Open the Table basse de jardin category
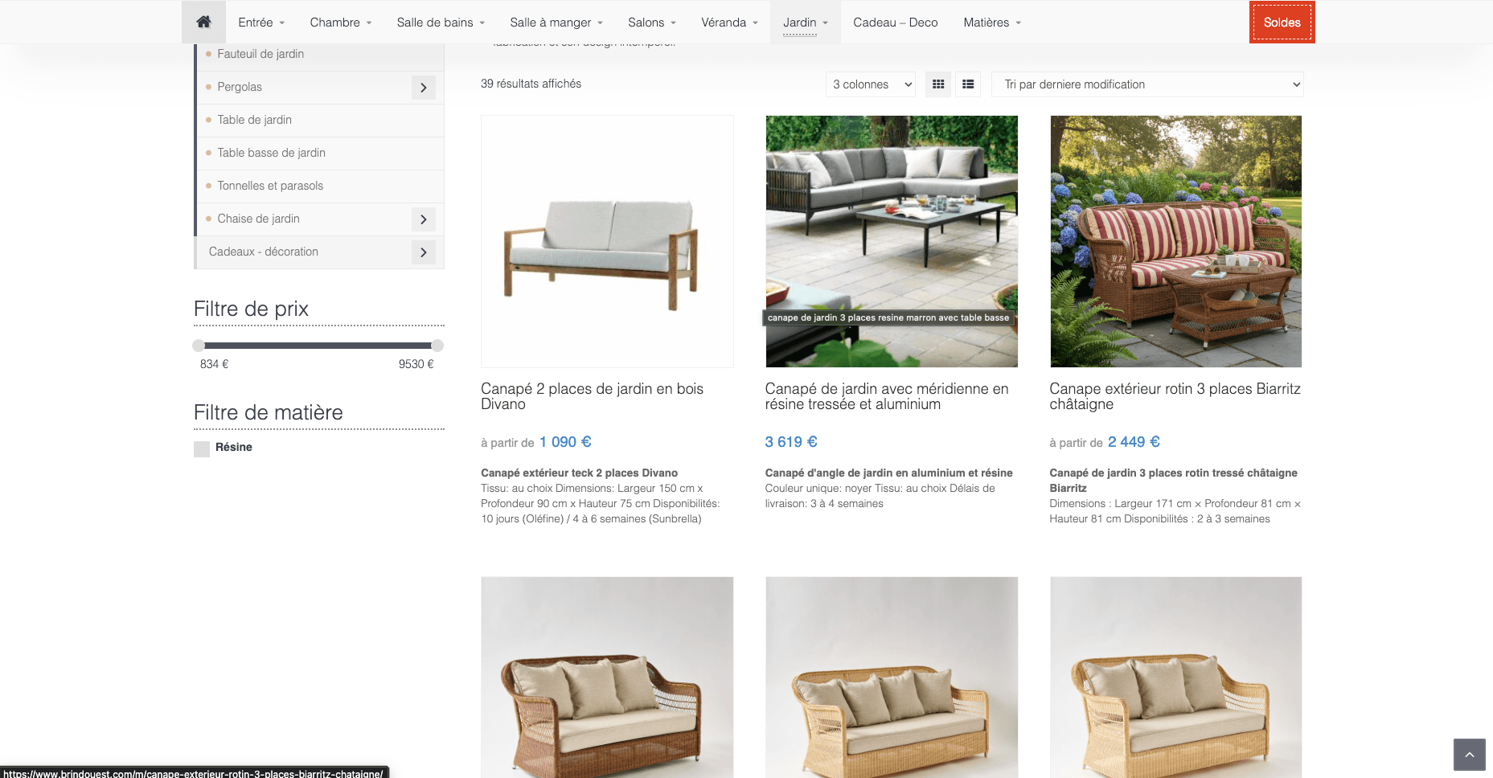This screenshot has height=778, width=1493. (271, 153)
